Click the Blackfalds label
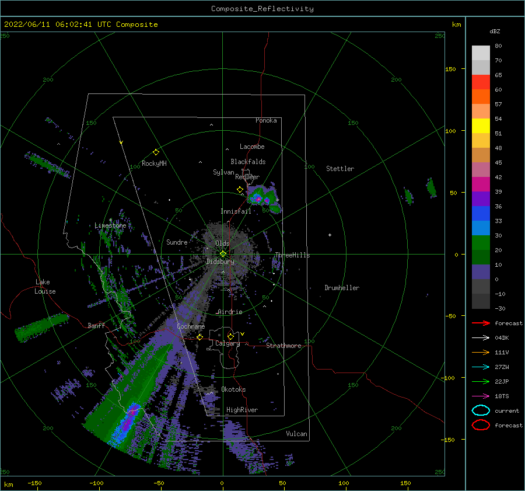The image size is (525, 491). point(248,162)
